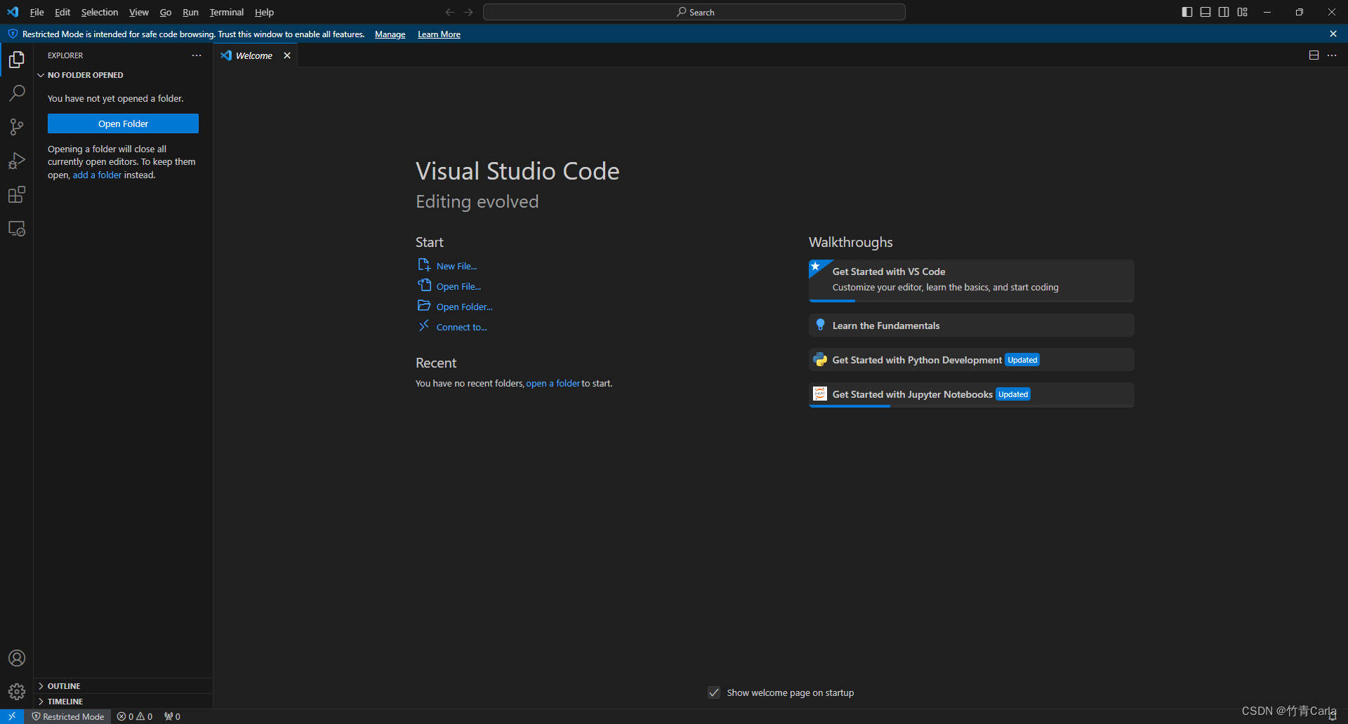Toggle the bottom panel layout icon
1348x724 pixels.
coord(1205,12)
